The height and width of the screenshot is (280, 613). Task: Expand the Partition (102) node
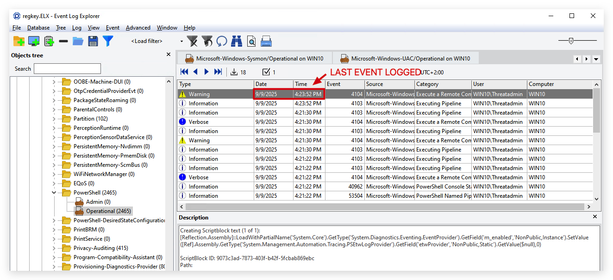click(54, 119)
